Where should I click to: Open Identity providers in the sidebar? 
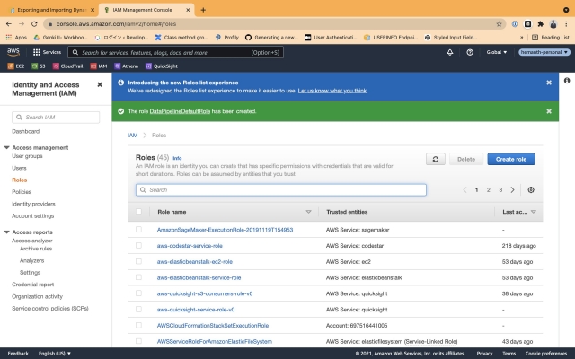click(33, 204)
